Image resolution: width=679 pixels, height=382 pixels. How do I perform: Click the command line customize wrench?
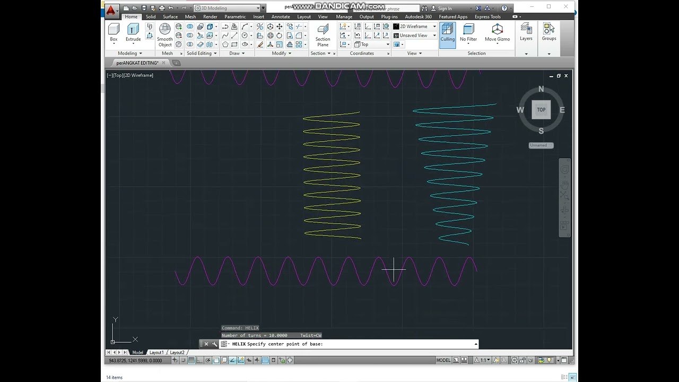click(x=215, y=344)
